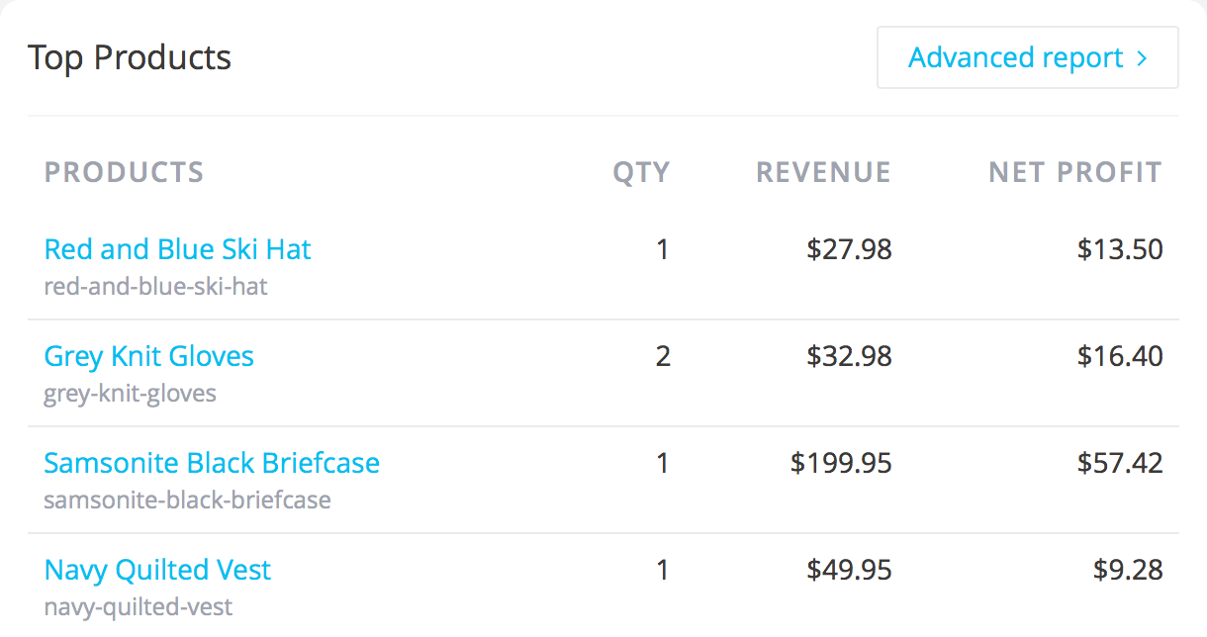Image resolution: width=1207 pixels, height=637 pixels.
Task: Open Navy Quilted Vest product link
Action: point(157,570)
